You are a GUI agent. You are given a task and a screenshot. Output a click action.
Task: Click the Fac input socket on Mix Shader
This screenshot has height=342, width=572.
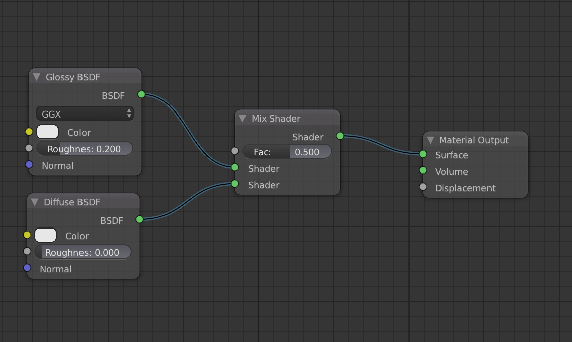[x=234, y=150]
